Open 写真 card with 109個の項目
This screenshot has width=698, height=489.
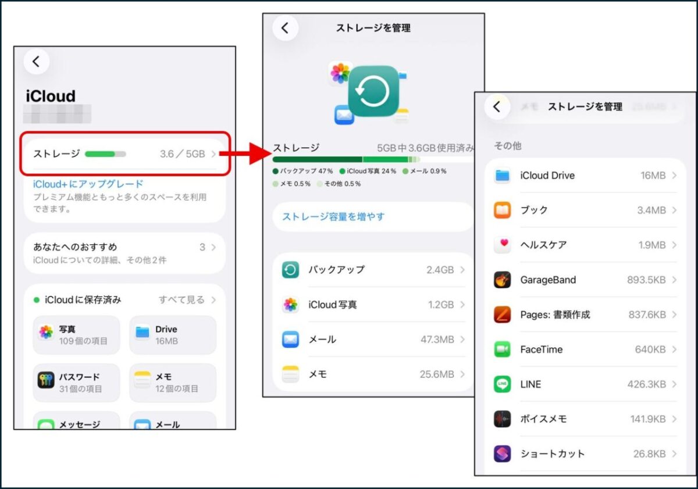(x=76, y=335)
